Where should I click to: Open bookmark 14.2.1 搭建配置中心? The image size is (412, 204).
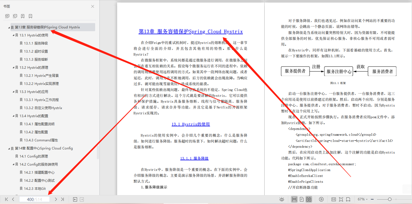[39, 173]
